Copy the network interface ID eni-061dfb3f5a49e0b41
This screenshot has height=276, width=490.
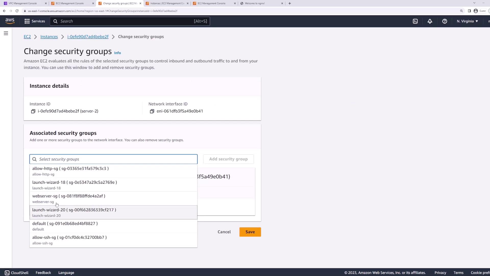(152, 111)
